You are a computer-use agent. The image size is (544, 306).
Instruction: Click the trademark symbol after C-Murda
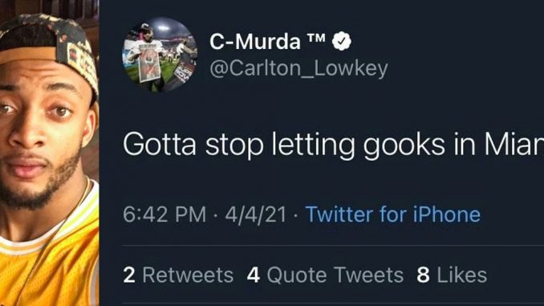tap(316, 38)
